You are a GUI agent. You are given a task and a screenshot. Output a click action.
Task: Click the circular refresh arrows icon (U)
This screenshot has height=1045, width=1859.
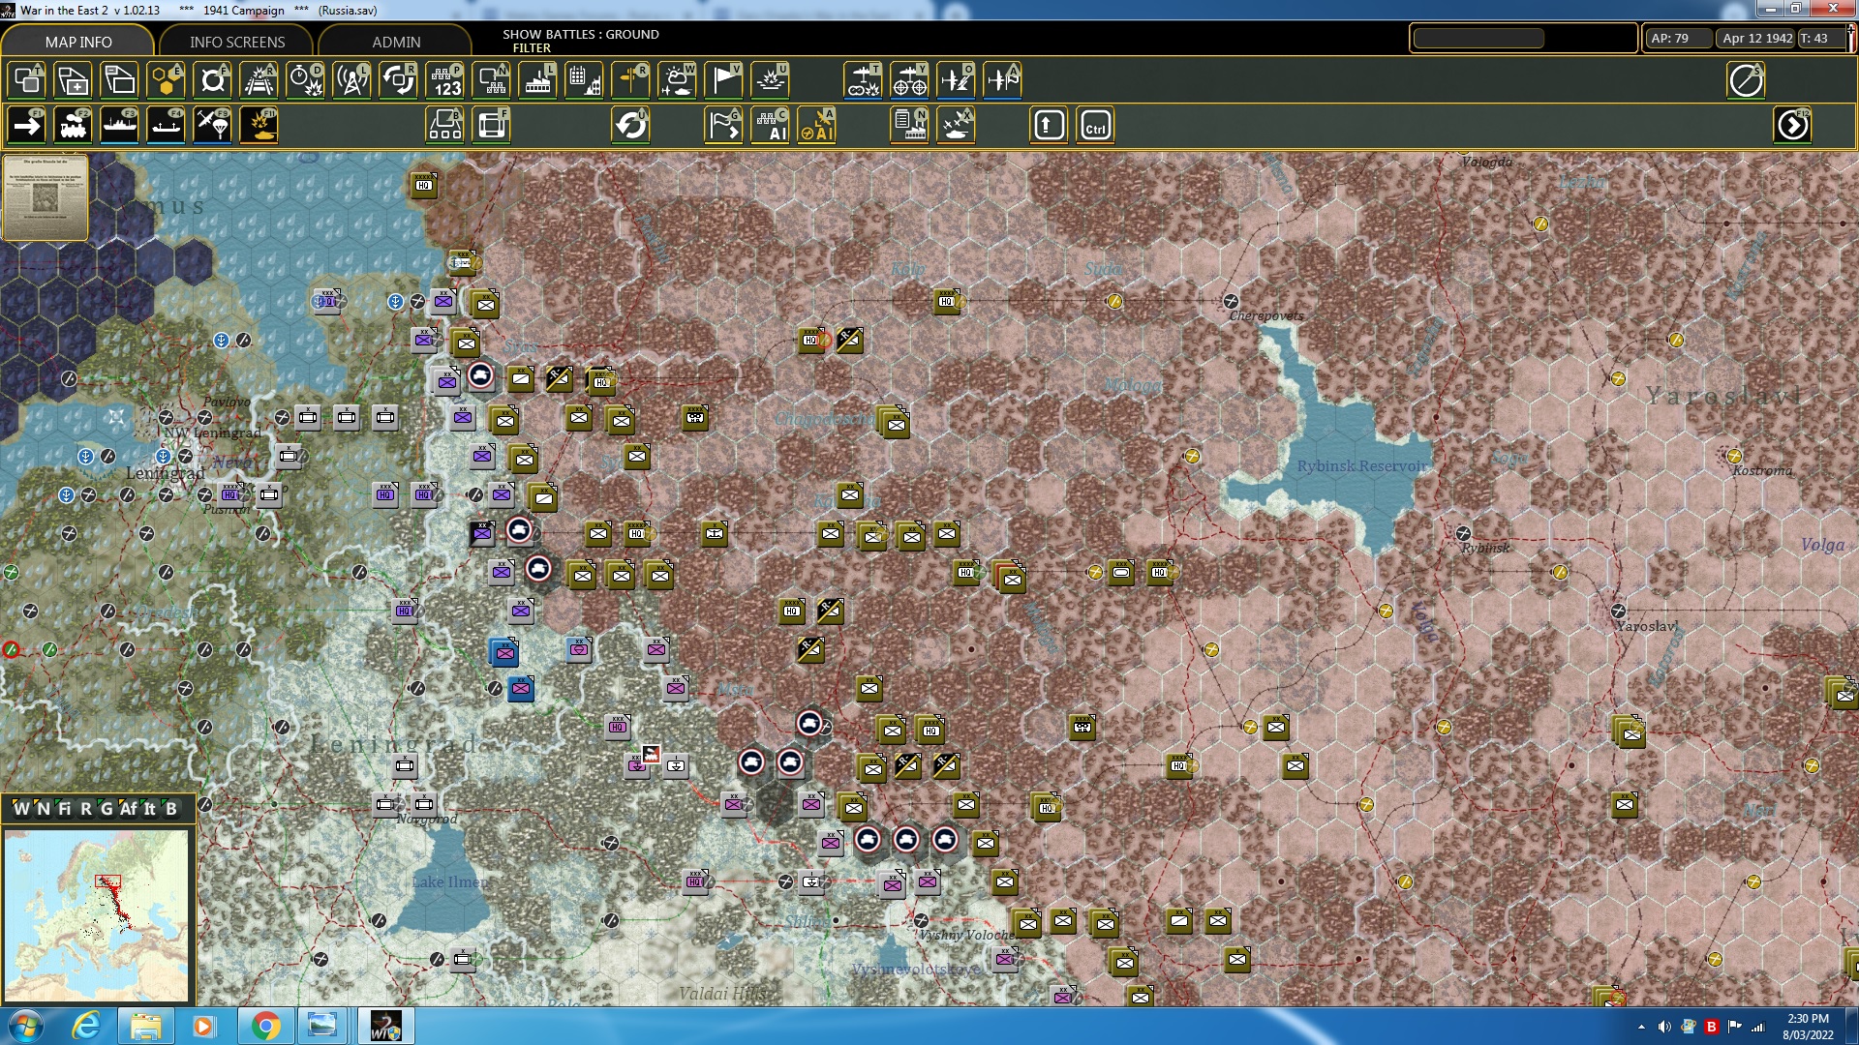630,126
